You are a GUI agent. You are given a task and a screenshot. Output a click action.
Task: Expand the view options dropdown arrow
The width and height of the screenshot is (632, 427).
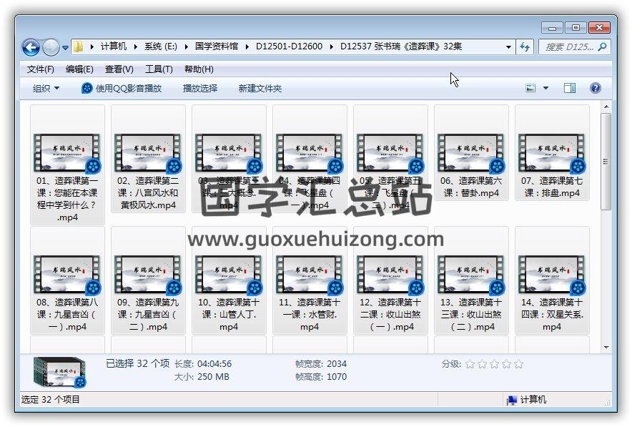coord(546,88)
